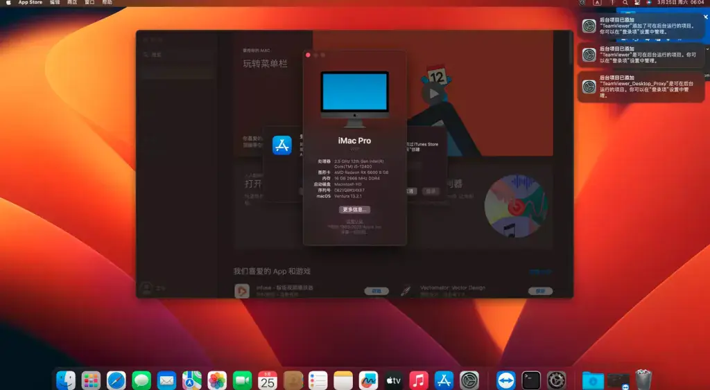Play the video in App Store banner
Image resolution: width=710 pixels, height=390 pixels.
pos(434,94)
